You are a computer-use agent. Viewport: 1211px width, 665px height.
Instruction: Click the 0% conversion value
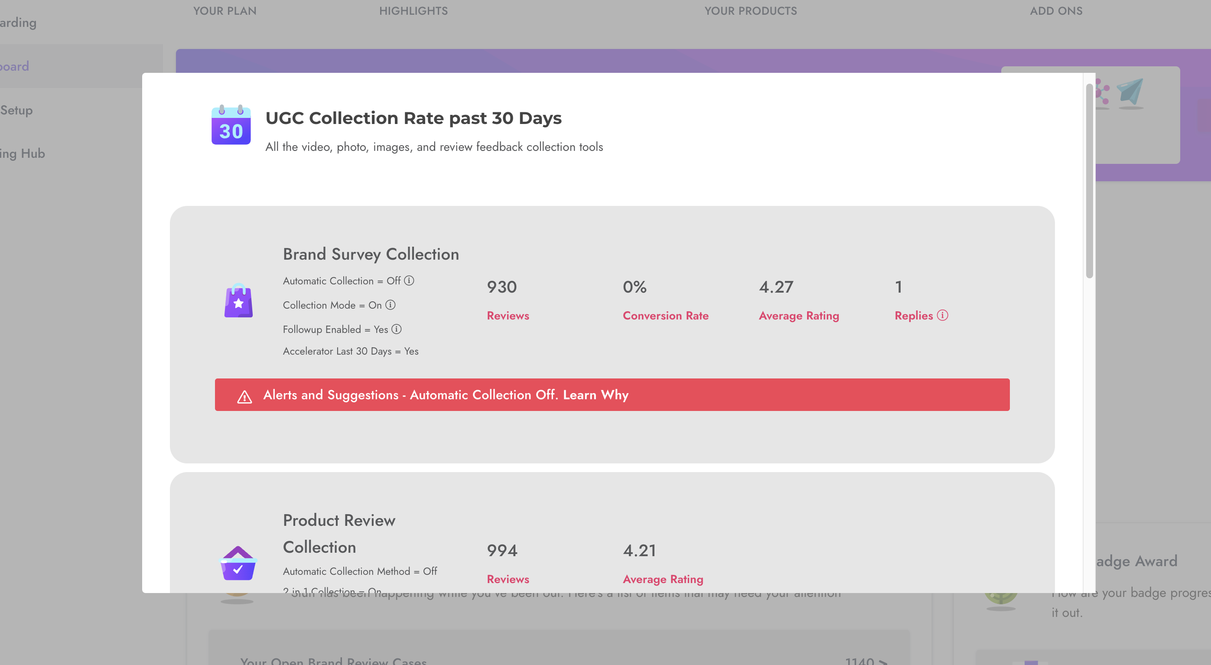click(x=634, y=287)
